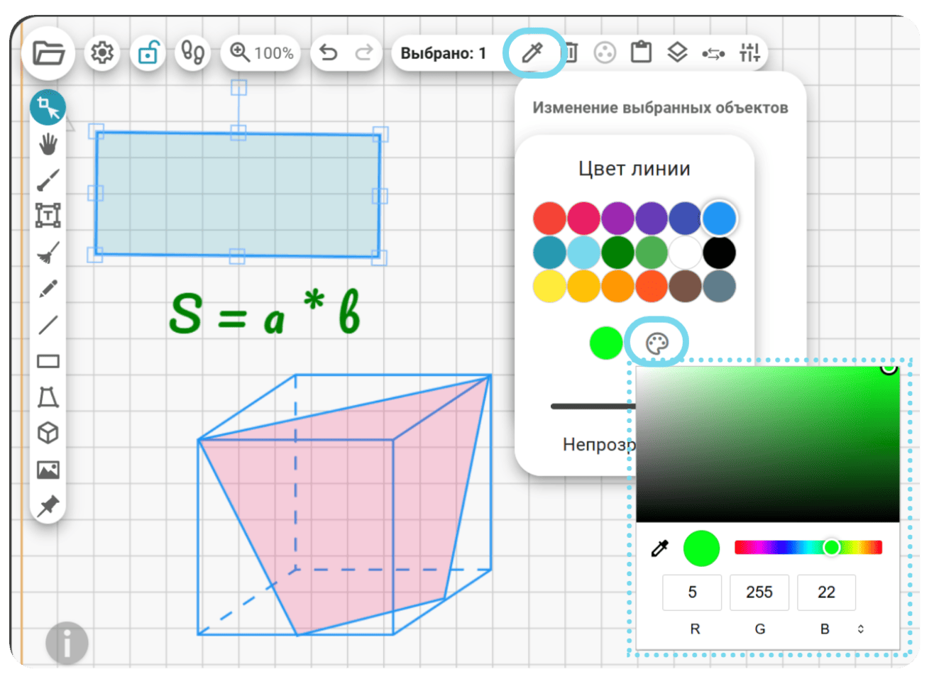Select the 3D cube tool
Viewport: 934px width, 674px height.
coord(48,433)
